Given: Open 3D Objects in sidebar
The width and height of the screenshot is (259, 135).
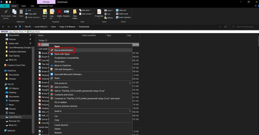Looking at the screenshot, I should coord(14,88).
